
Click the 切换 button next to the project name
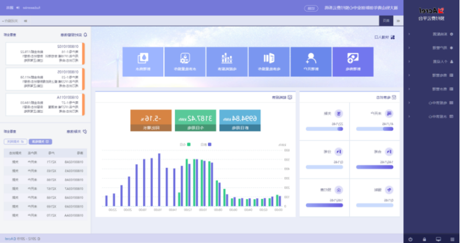311,8
